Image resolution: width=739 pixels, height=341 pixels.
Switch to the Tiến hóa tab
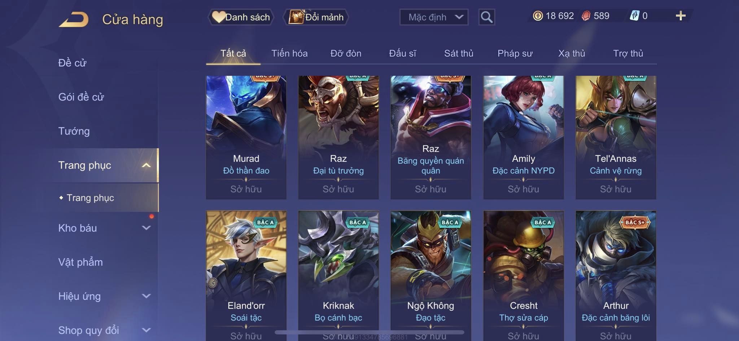click(289, 53)
